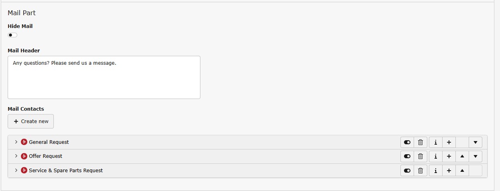Move Offer Request down one position
500x191 pixels.
(476, 156)
